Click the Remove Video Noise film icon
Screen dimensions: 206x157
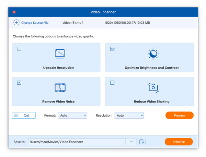click(60, 88)
